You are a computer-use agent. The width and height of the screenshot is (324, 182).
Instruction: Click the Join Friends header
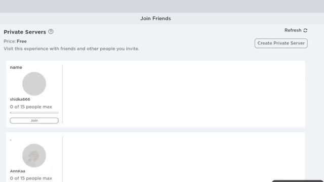point(155,18)
